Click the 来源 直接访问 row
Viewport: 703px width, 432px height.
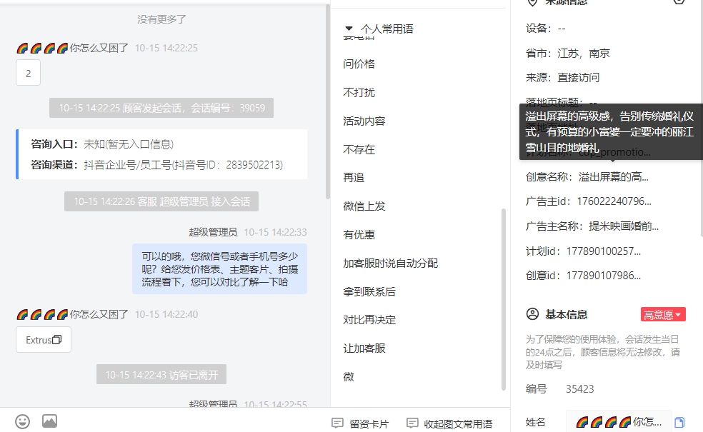[562, 78]
